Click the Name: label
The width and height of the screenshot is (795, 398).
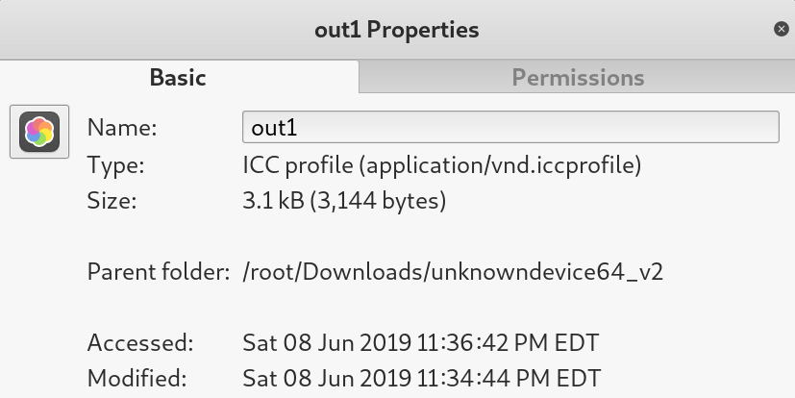122,127
